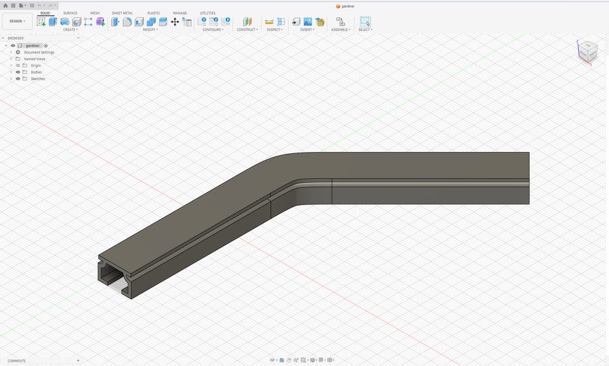Expand Document Settings in the browser
This screenshot has height=366, width=609.
11,53
